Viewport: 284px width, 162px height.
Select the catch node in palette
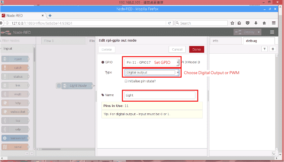point(15,68)
